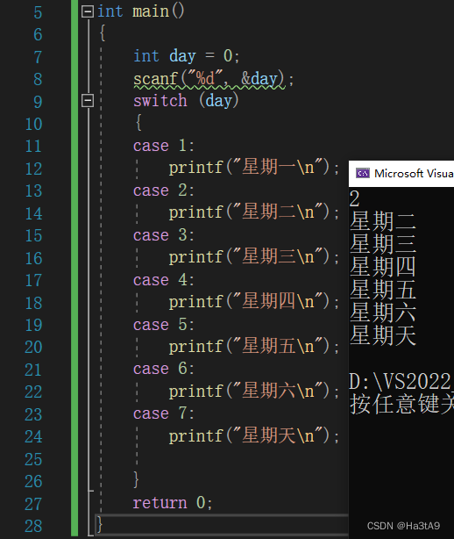Click 'switch (day)' statement
Viewport: 454px width, 539px height.
[x=186, y=101]
